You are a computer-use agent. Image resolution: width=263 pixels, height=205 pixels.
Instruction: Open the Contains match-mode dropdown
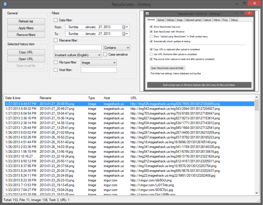(117, 48)
